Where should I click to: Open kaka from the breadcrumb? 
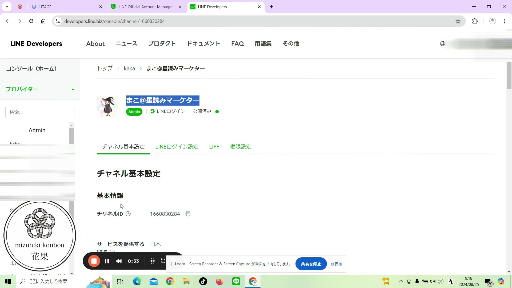point(129,69)
